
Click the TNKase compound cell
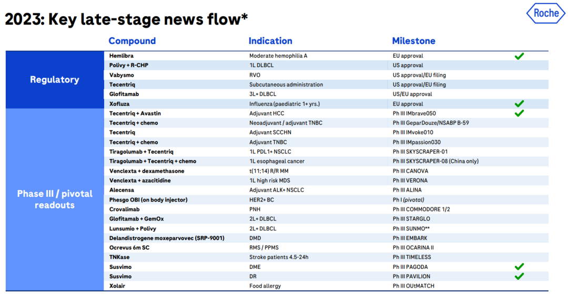coord(119,257)
